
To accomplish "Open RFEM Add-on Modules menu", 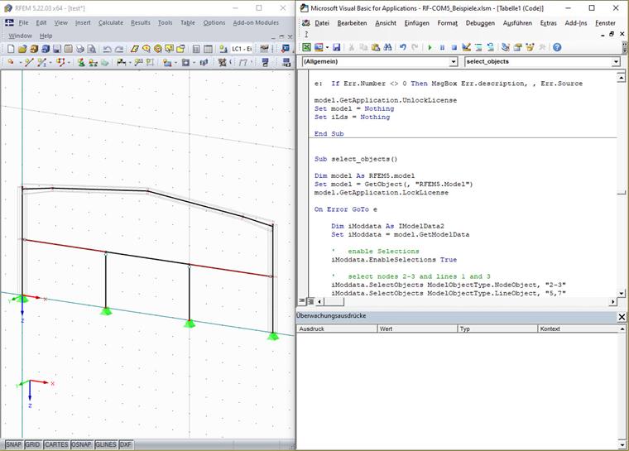I will (x=256, y=22).
